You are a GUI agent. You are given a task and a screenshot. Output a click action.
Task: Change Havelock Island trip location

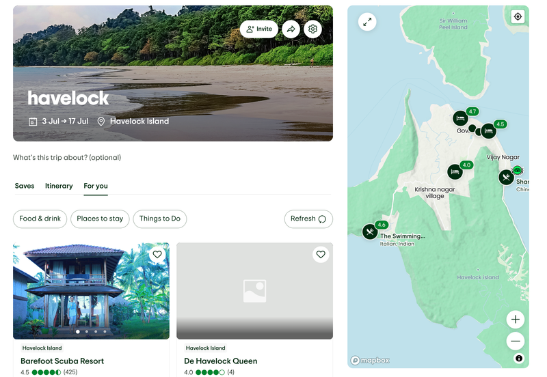coord(139,122)
